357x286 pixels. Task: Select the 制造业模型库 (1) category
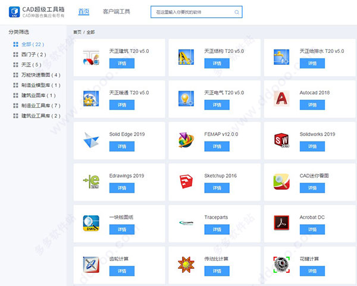37,85
